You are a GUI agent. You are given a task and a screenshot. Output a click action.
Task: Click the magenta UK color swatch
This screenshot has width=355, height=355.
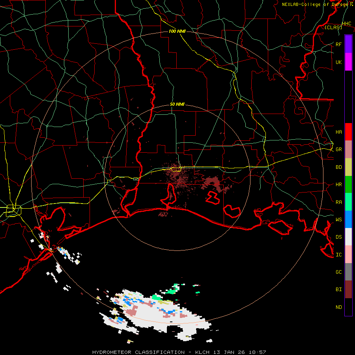348,62
